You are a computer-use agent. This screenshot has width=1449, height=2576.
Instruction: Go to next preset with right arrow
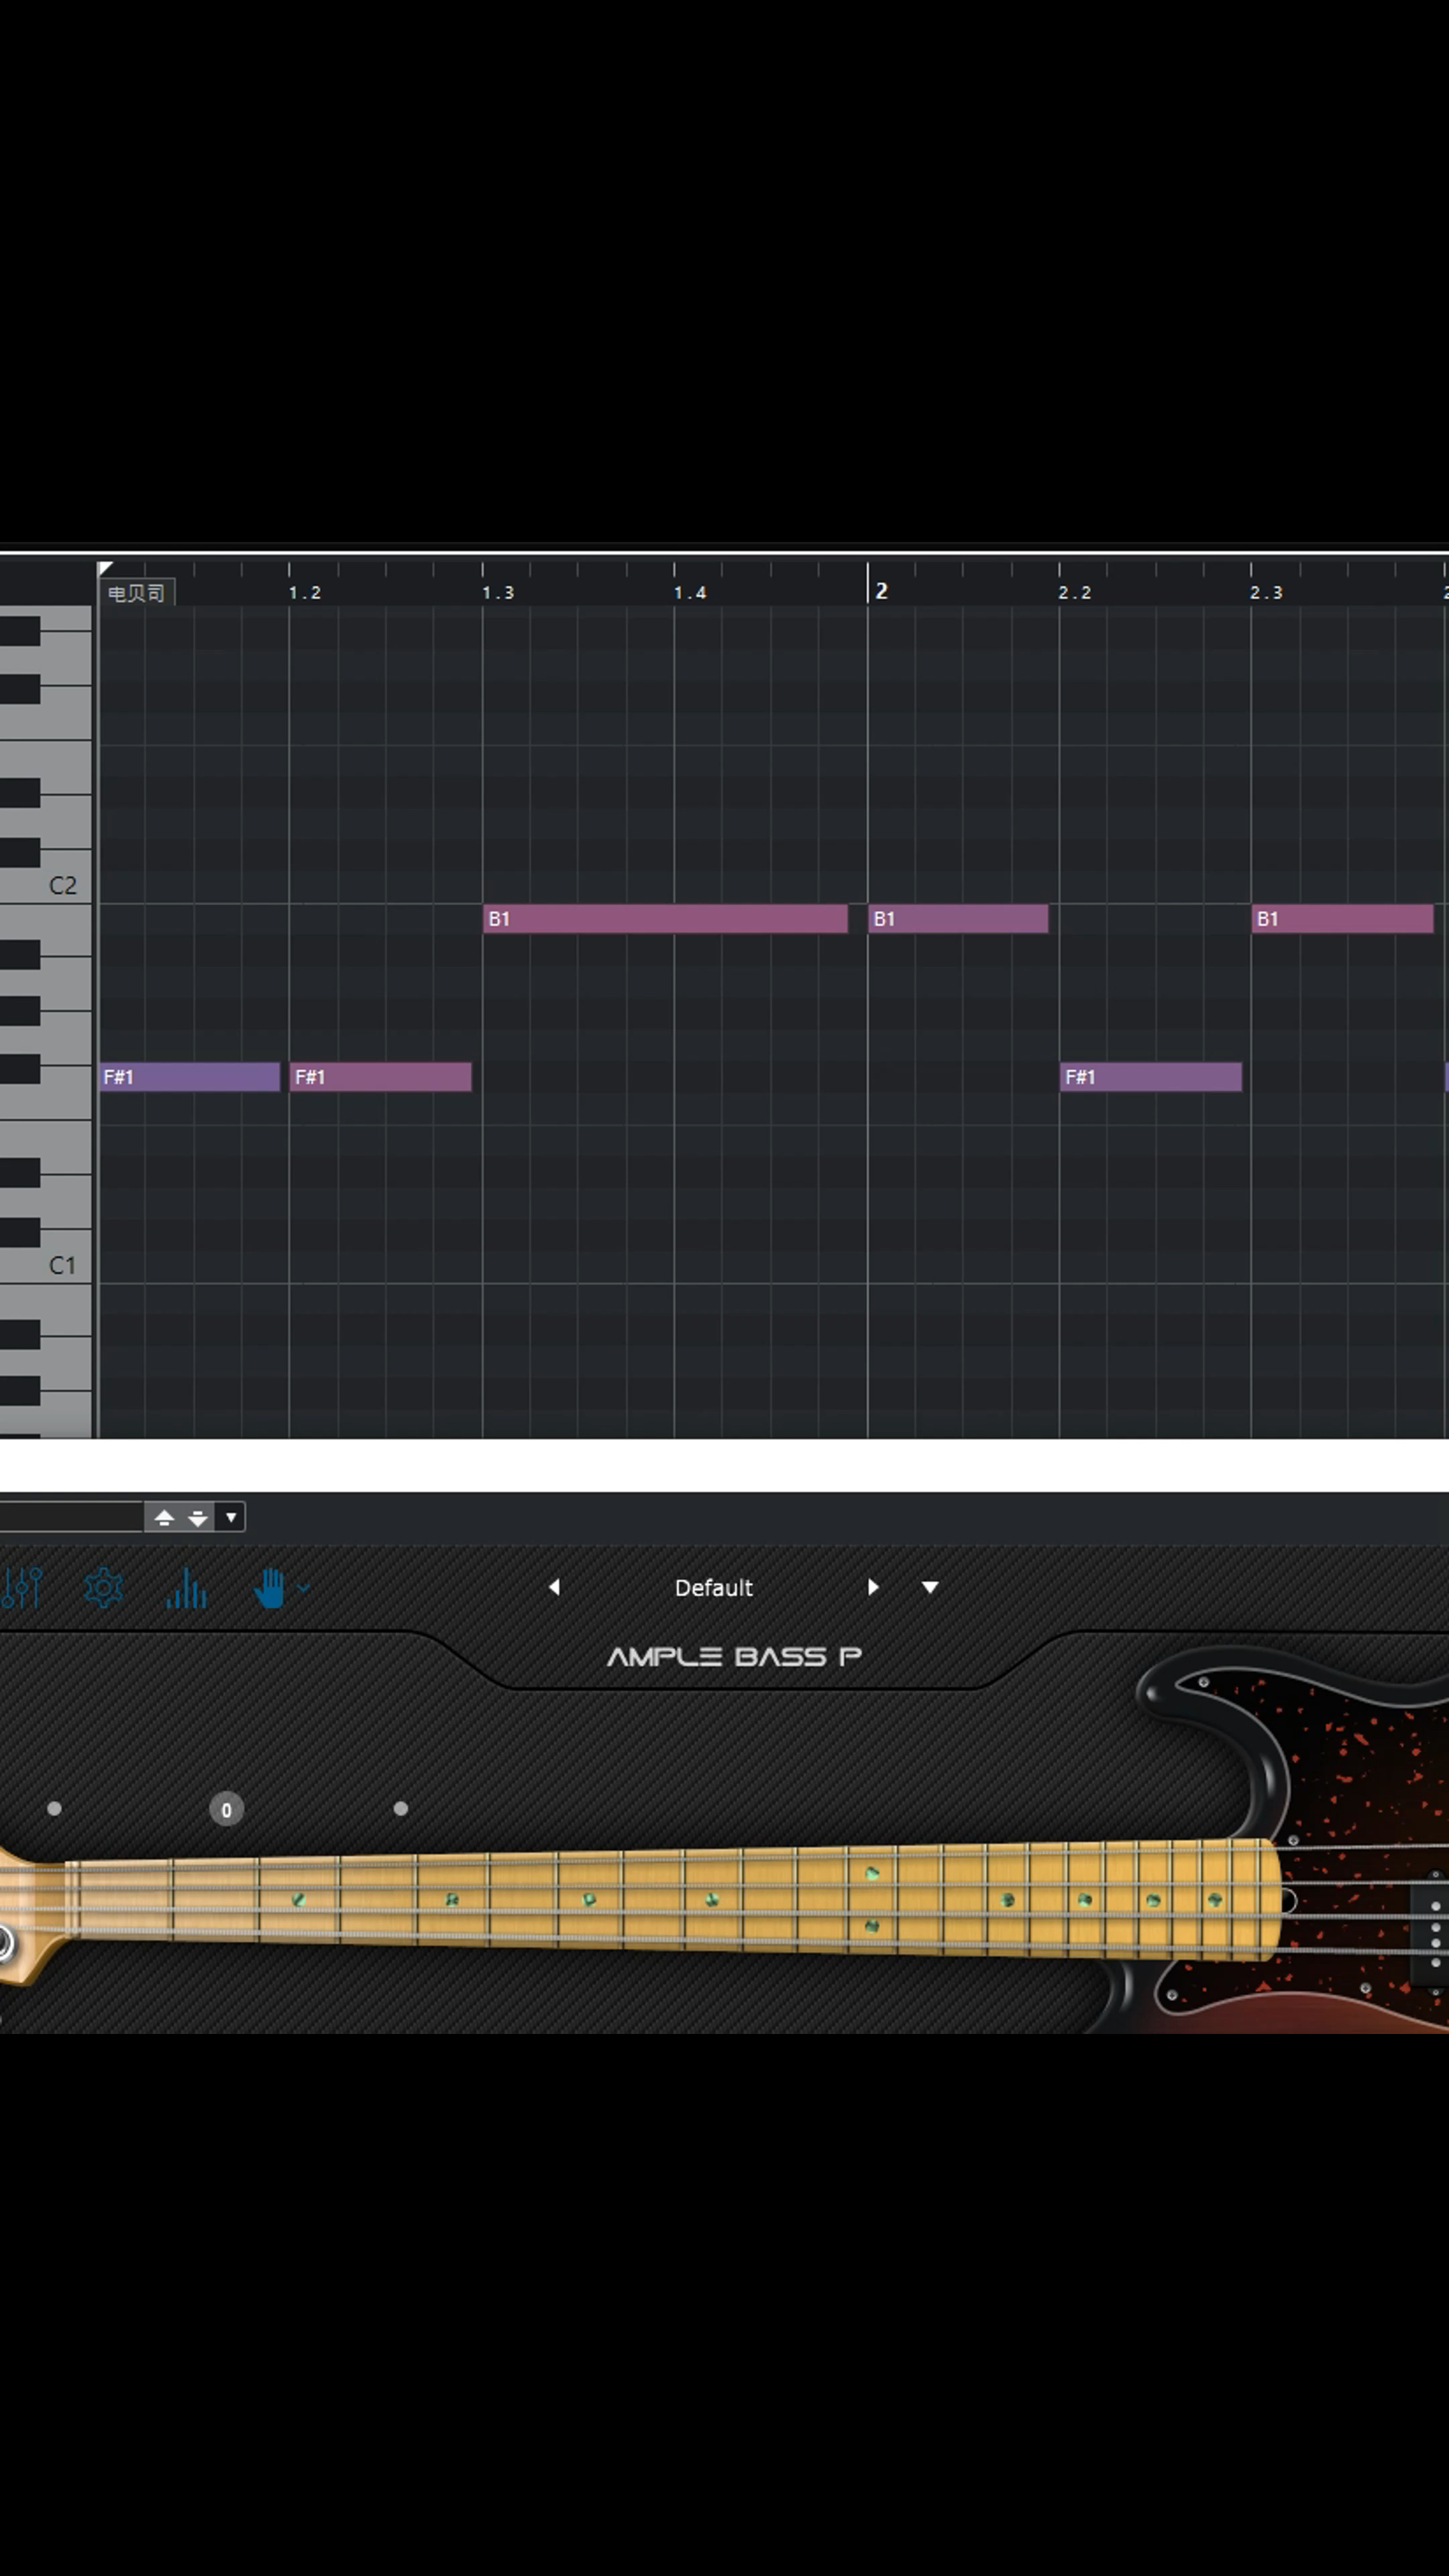pos(873,1587)
